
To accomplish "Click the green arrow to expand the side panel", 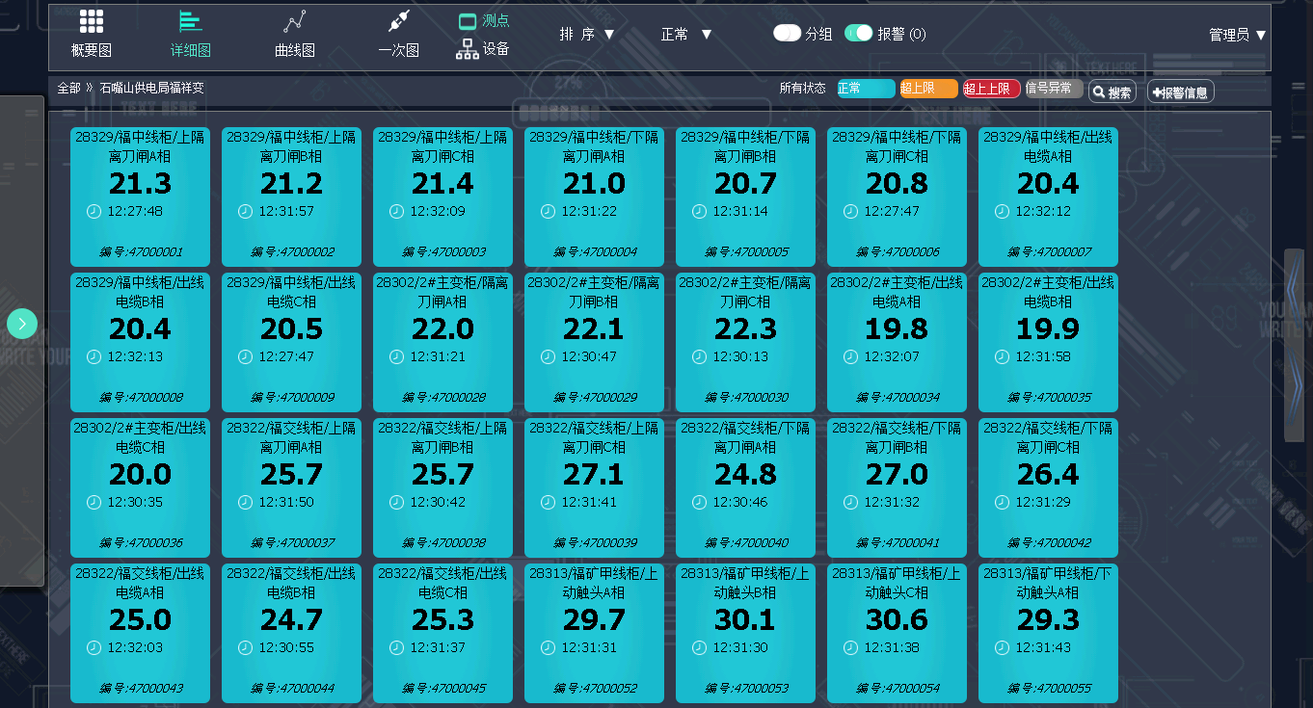I will click(x=22, y=323).
